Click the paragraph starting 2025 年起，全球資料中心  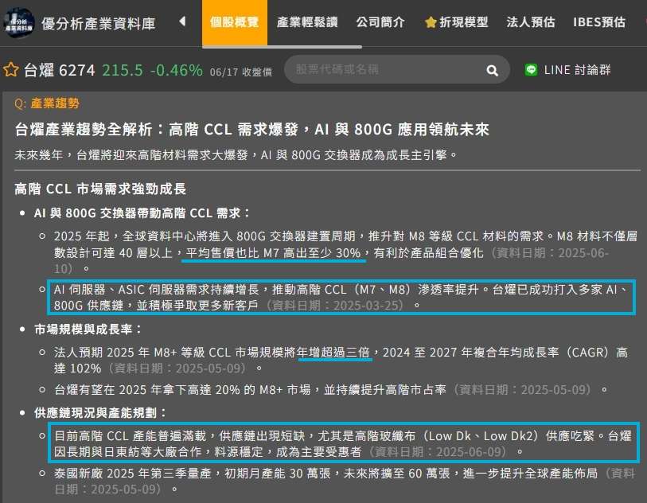345,252
